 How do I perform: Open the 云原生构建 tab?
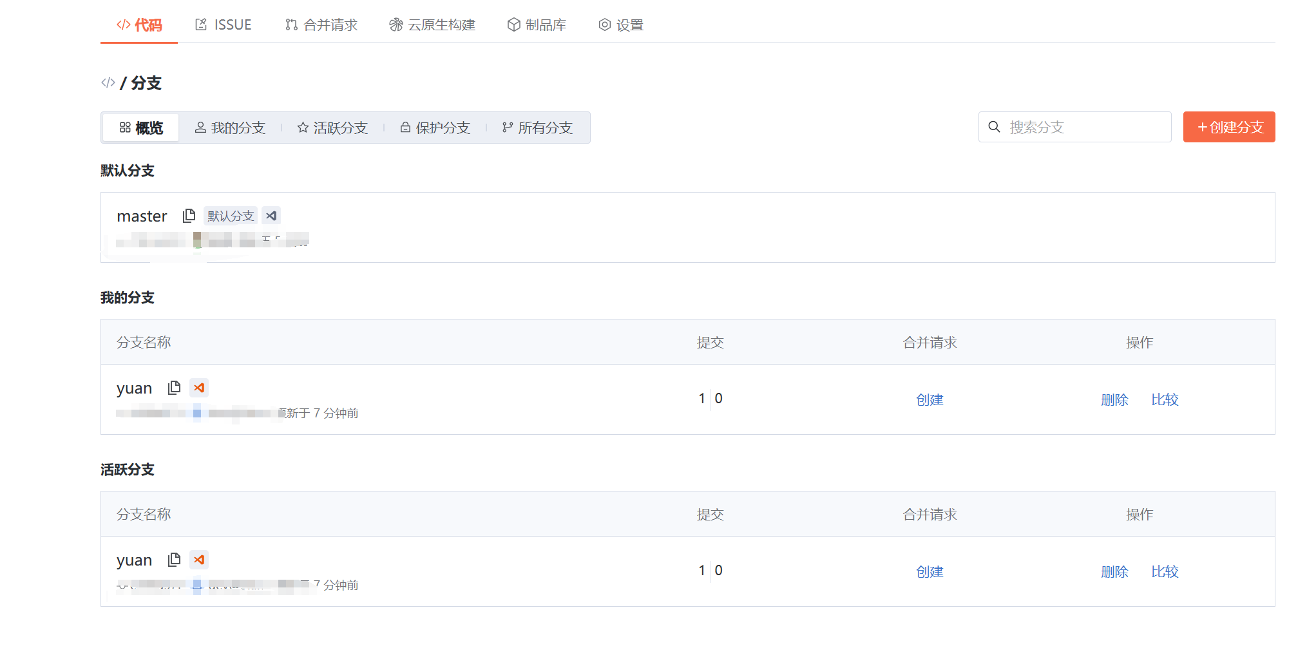[x=432, y=24]
